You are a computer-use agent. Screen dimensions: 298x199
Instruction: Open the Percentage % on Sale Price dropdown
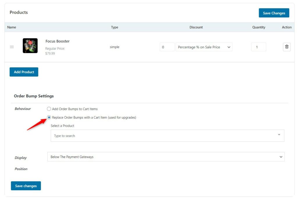click(x=204, y=47)
